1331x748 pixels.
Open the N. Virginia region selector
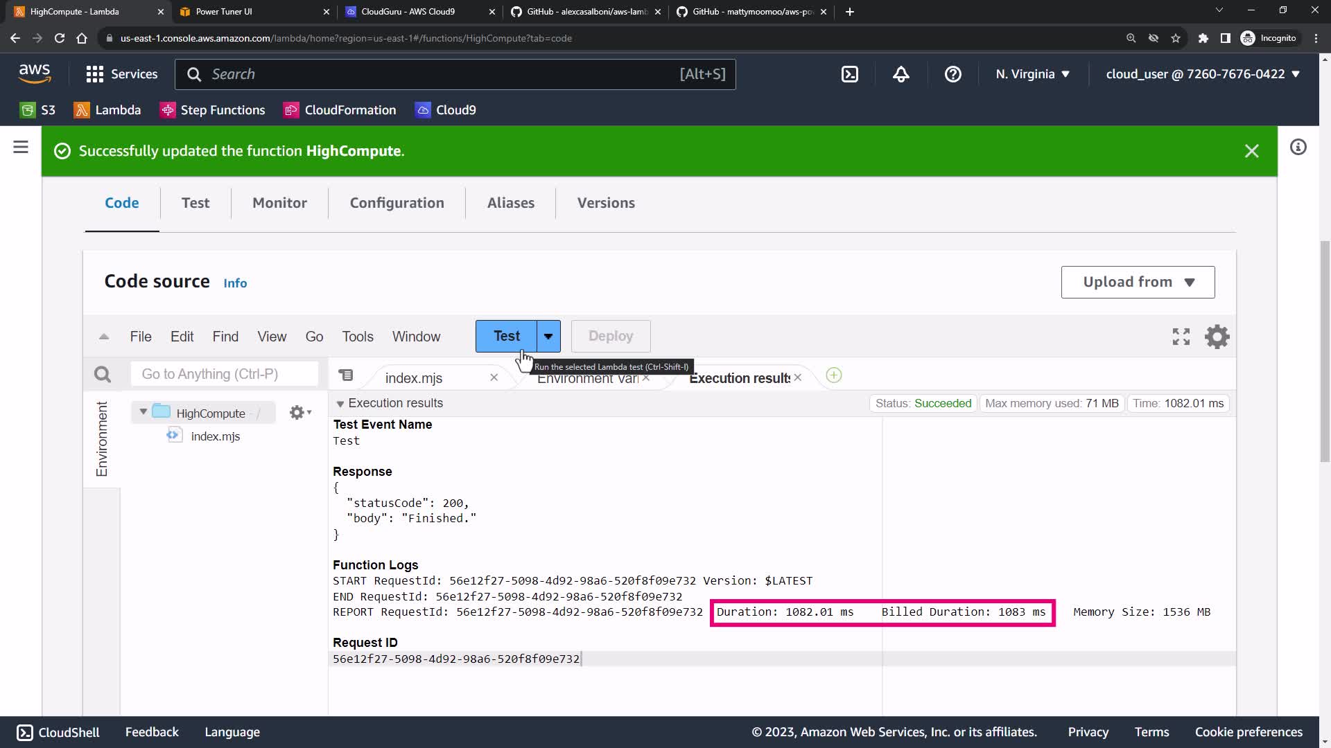coord(1032,74)
